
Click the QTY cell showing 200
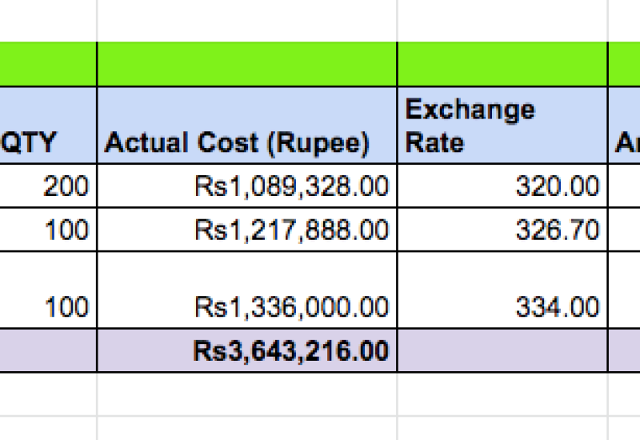click(48, 186)
